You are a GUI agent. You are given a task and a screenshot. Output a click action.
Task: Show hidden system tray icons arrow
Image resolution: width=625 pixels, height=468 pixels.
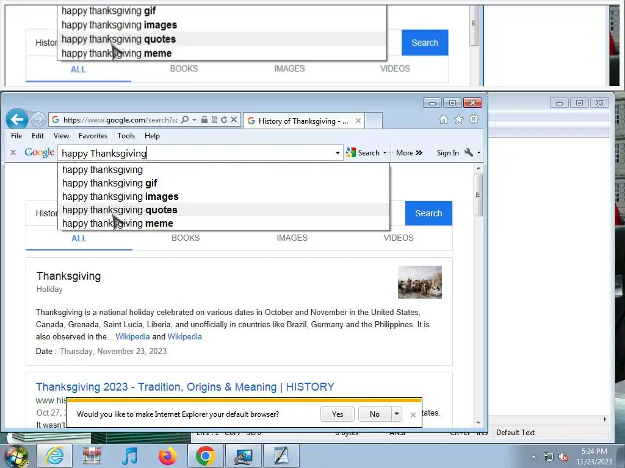click(x=533, y=456)
